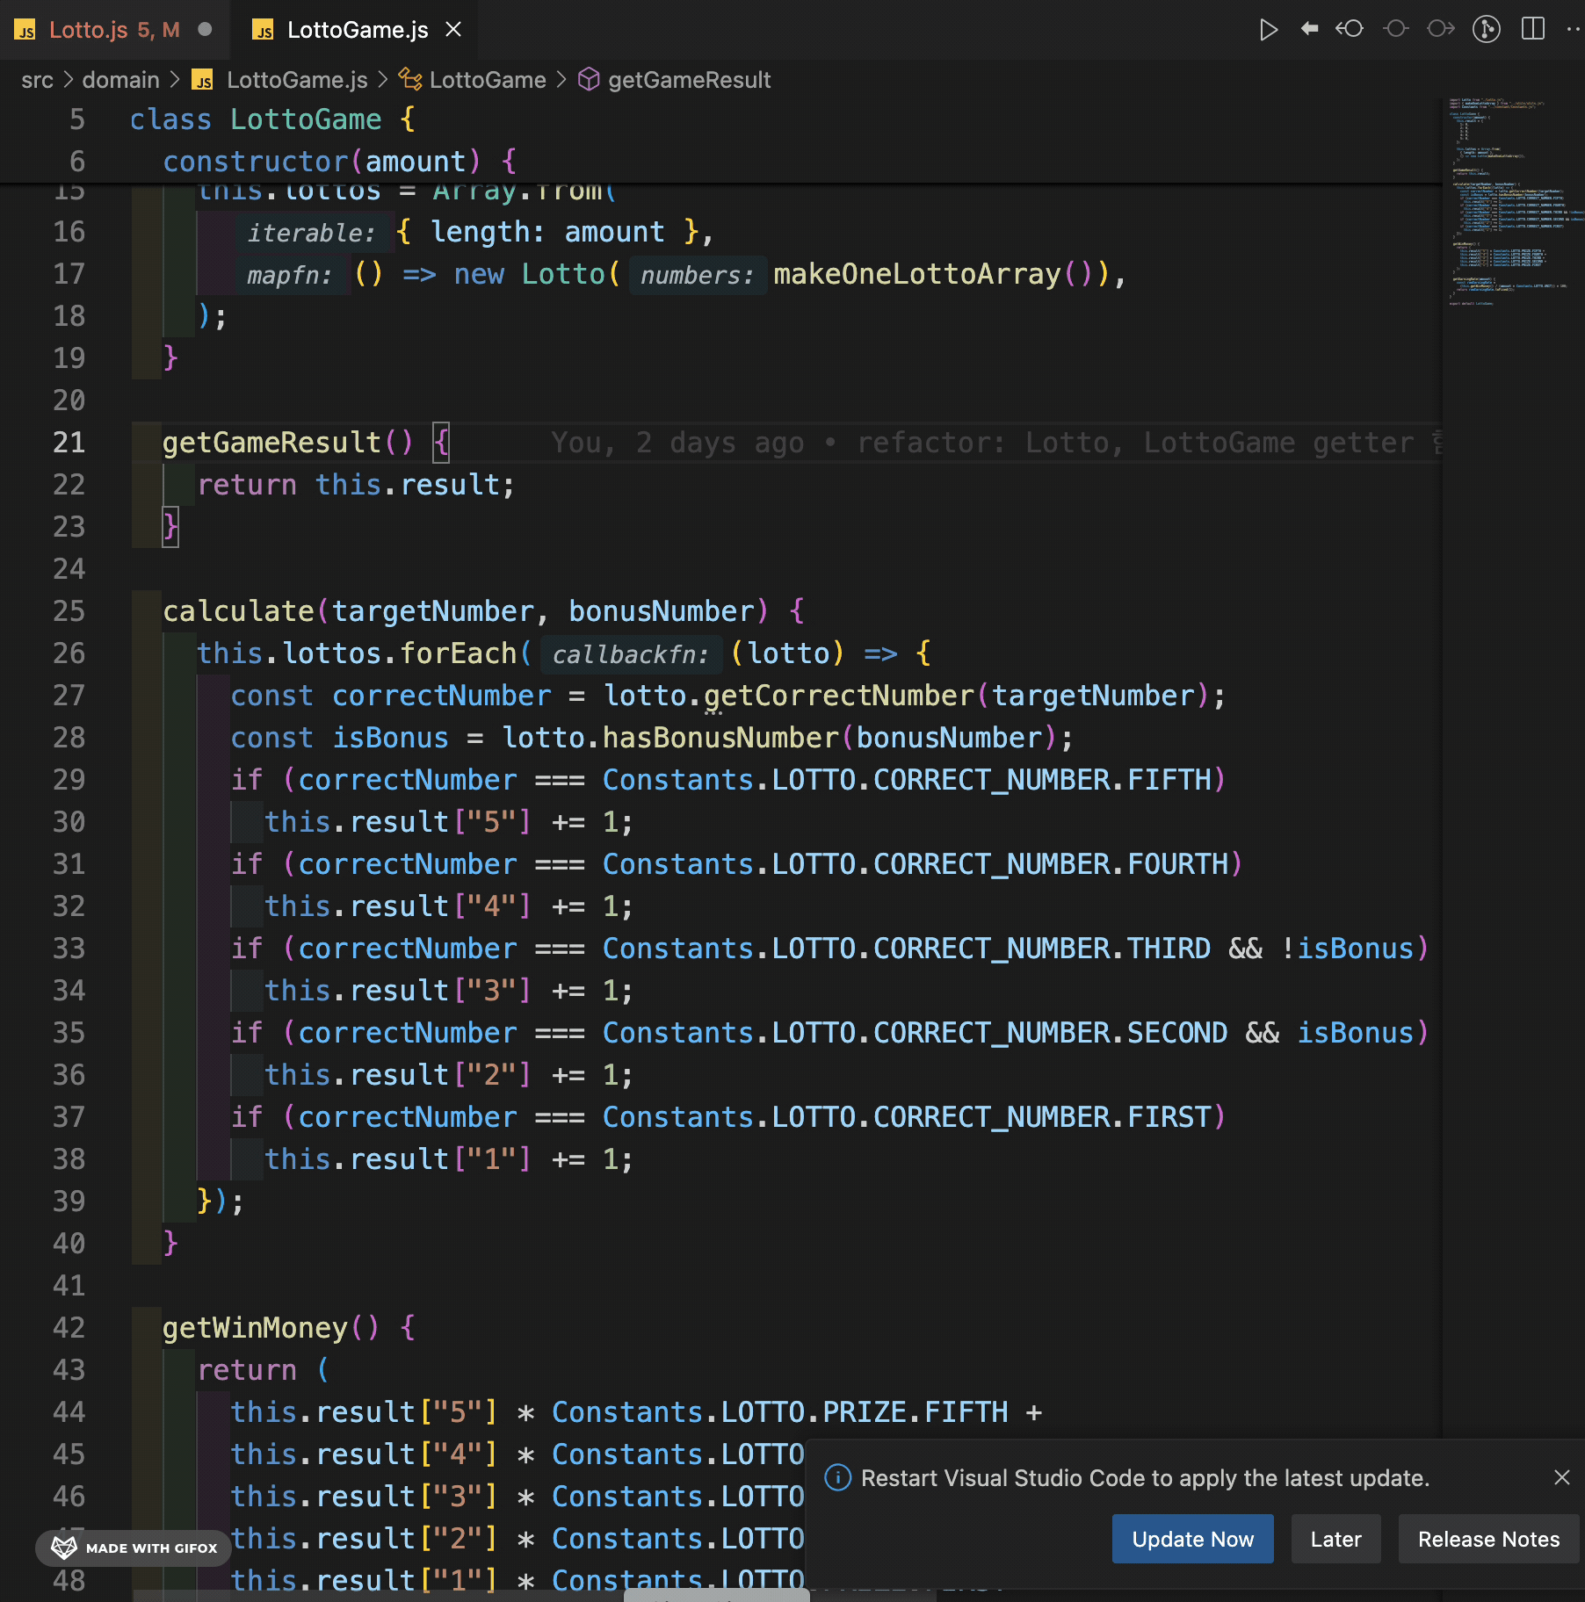Click 'FOURTH' constant on line 31
The height and width of the screenshot is (1602, 1585).
point(1177,864)
